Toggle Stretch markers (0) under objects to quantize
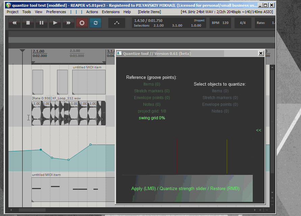 [220, 98]
